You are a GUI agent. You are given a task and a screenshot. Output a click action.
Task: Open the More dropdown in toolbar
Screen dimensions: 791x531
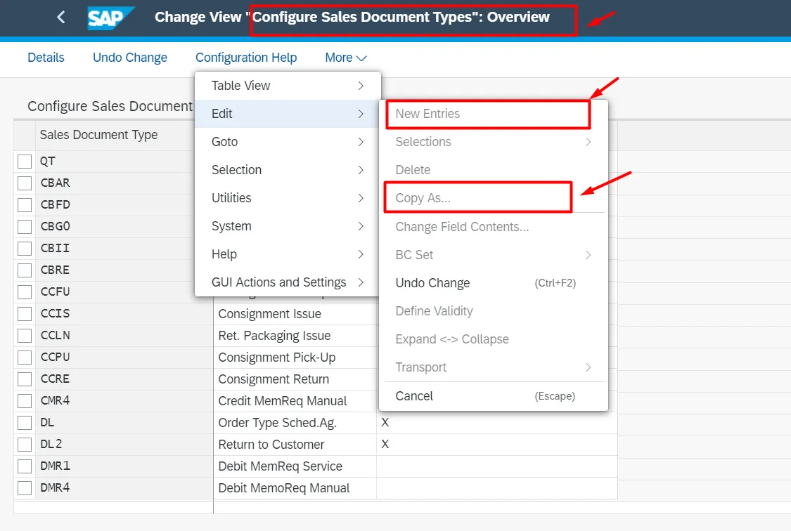[x=345, y=58]
